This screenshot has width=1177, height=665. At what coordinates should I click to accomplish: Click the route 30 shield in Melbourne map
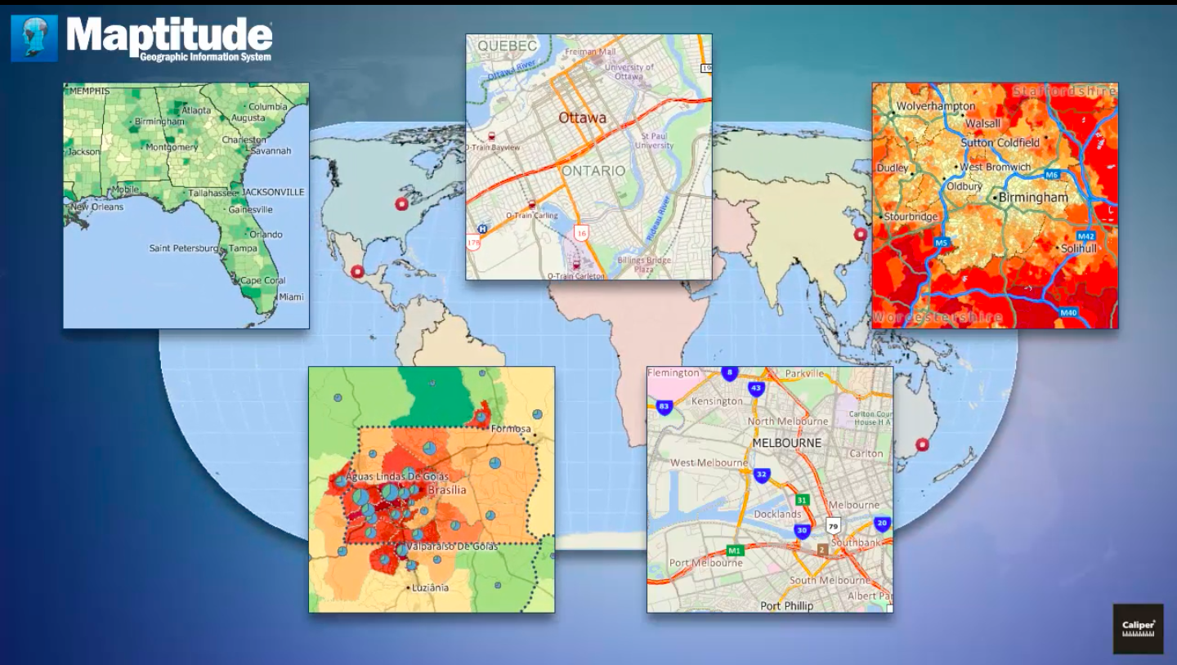pos(802,531)
